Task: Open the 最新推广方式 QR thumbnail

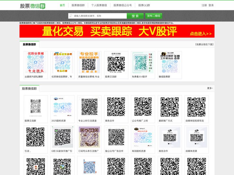Action: [170, 107]
